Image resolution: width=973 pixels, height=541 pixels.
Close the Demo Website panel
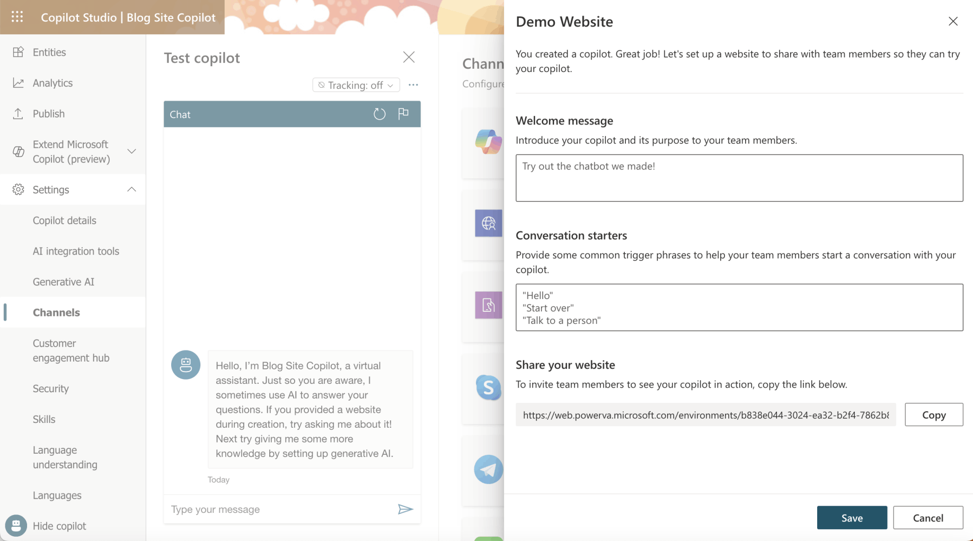tap(953, 21)
